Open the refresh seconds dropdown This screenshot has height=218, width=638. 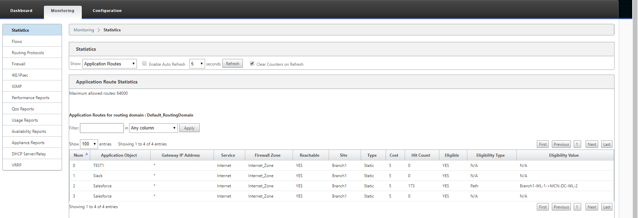click(197, 64)
